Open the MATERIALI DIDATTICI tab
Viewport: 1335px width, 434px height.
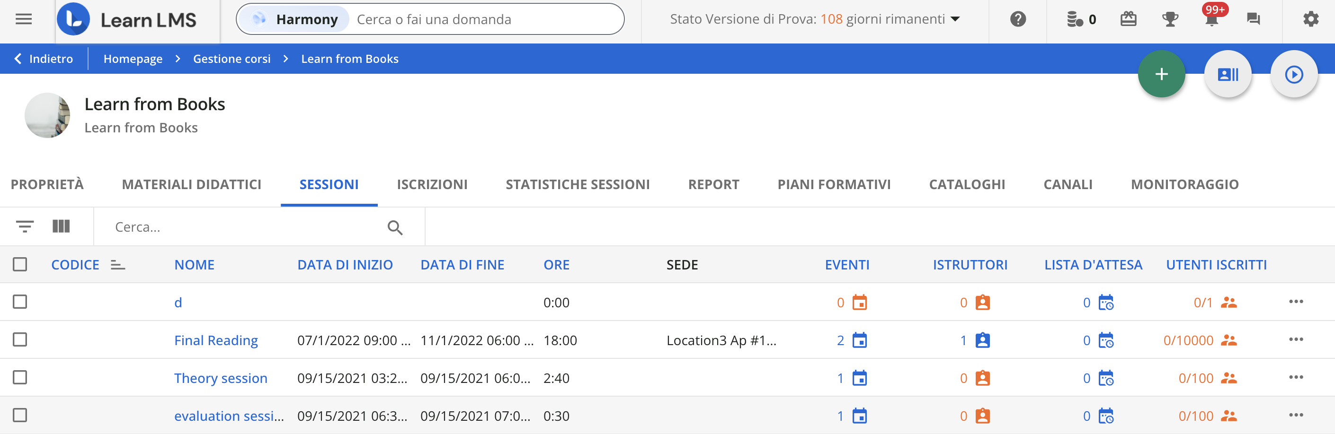click(x=191, y=185)
